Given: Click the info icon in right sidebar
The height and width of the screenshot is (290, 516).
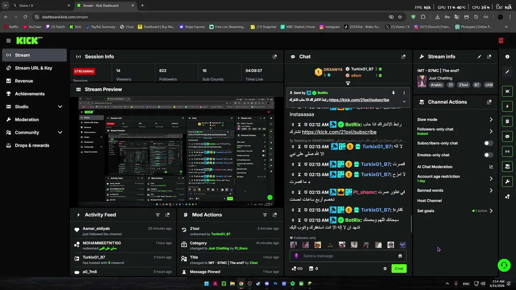Looking at the screenshot, I should pyautogui.click(x=508, y=57).
